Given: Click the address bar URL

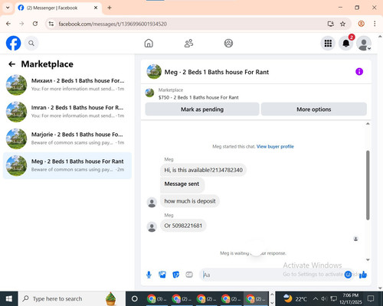Looking at the screenshot, I should click(x=113, y=24).
